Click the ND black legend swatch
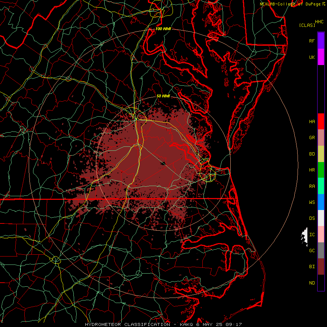Viewport: 327px width, 327px height. tap(321, 283)
